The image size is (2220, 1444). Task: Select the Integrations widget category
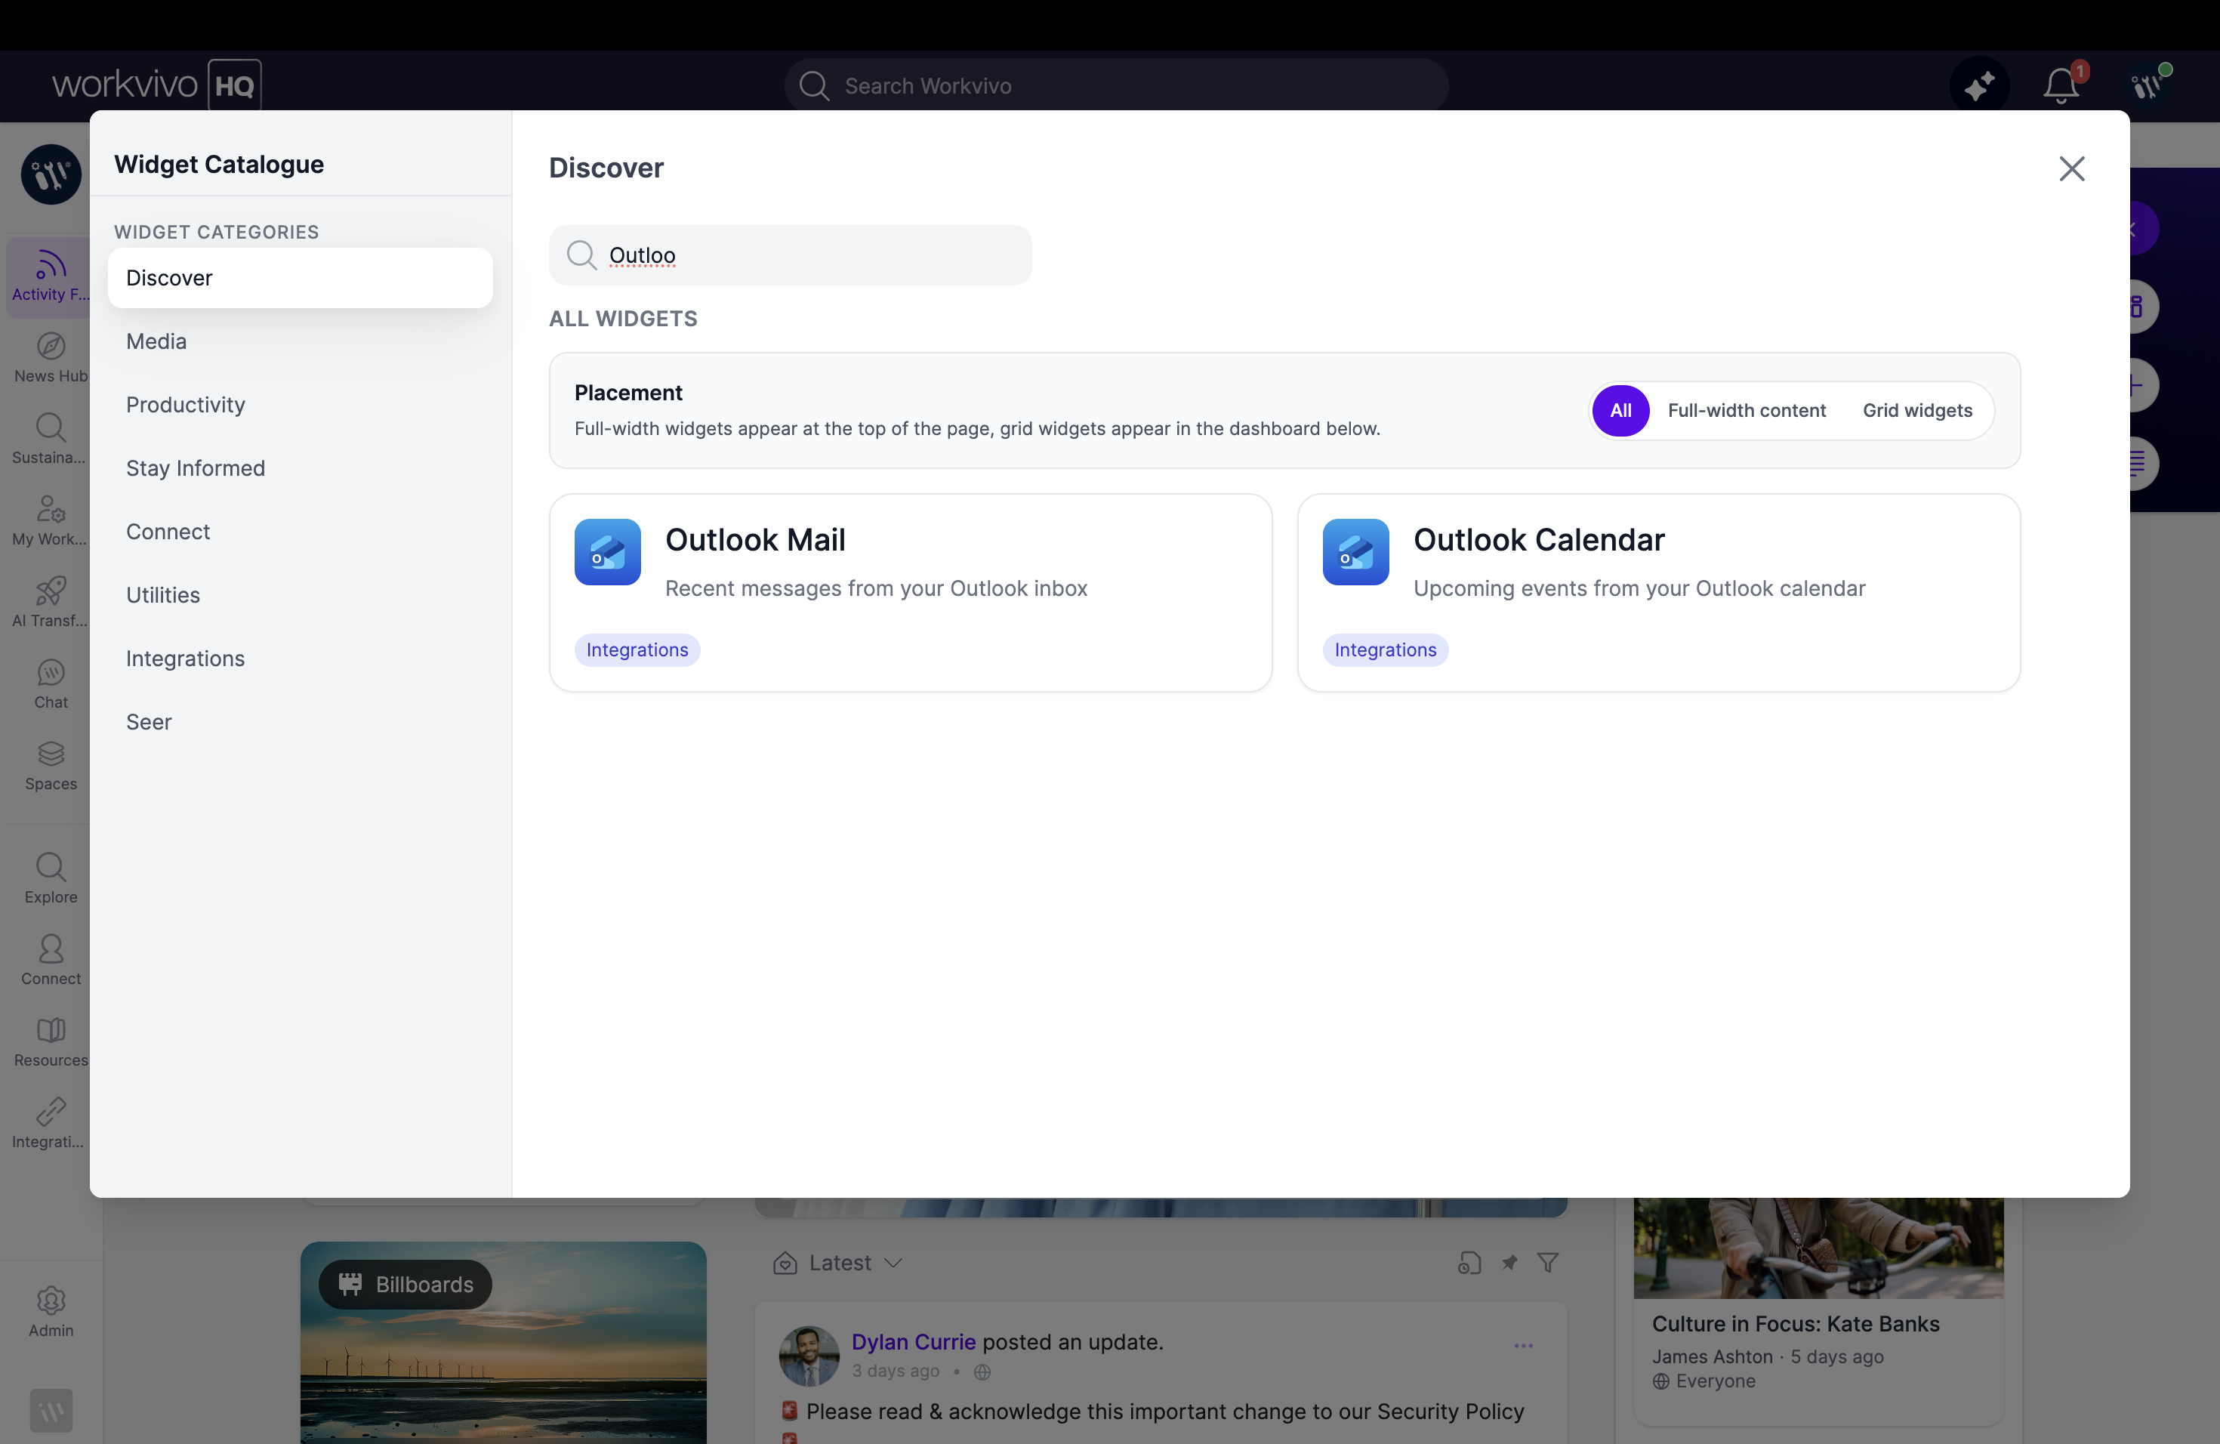301,659
